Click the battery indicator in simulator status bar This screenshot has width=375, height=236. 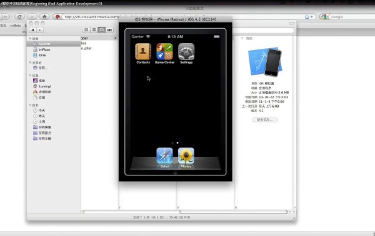tap(216, 37)
